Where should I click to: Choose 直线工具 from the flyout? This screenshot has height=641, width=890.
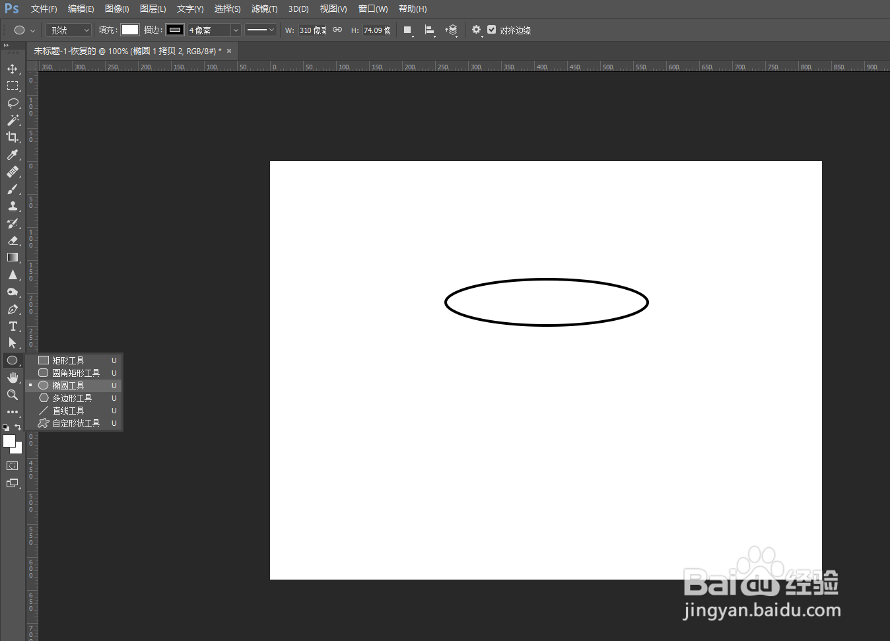click(73, 411)
